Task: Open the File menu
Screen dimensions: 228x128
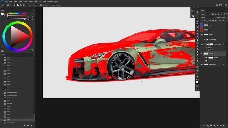Action: click(x=6, y=1)
